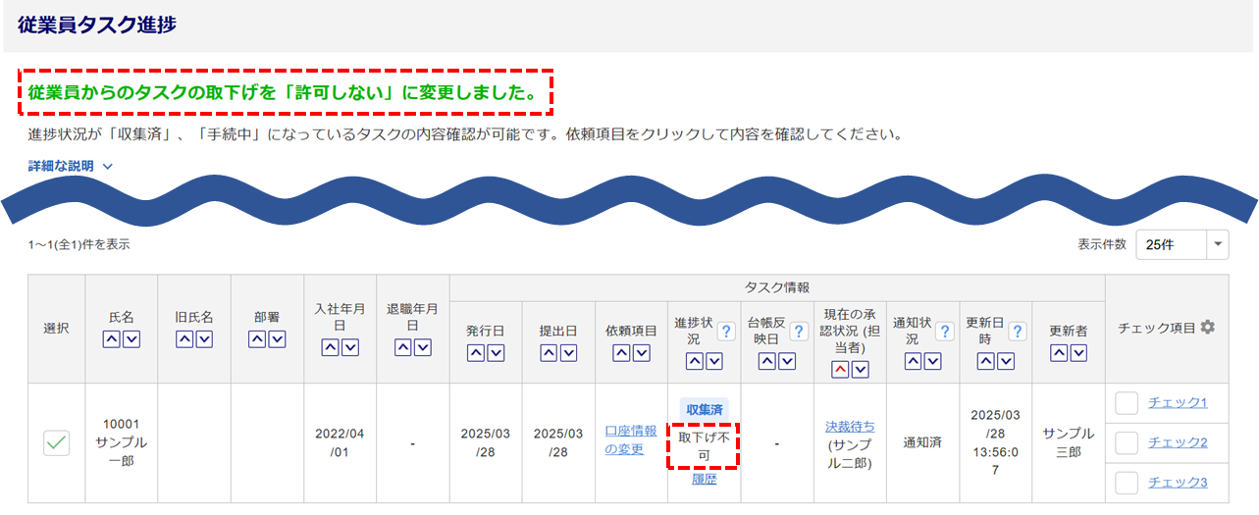Click help icon beside 更新日時

[1017, 332]
